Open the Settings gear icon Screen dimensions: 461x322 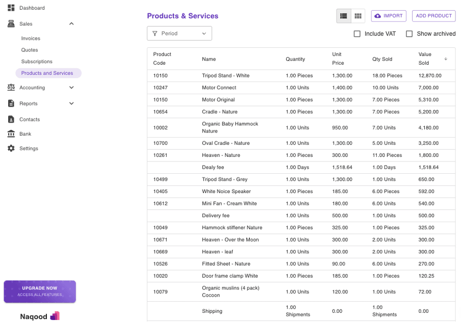pyautogui.click(x=11, y=148)
